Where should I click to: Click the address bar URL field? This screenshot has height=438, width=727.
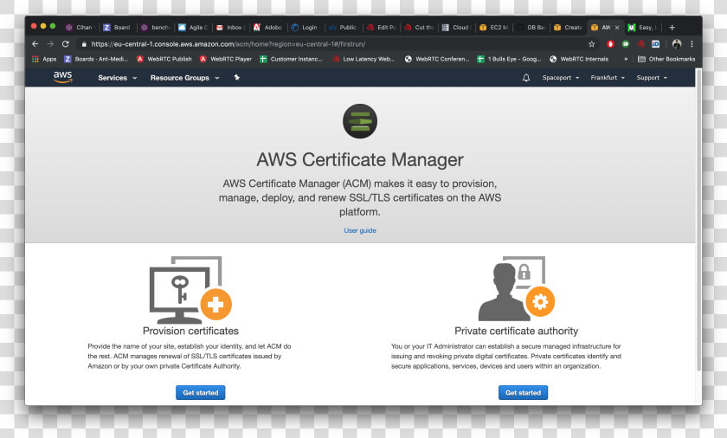pos(334,44)
